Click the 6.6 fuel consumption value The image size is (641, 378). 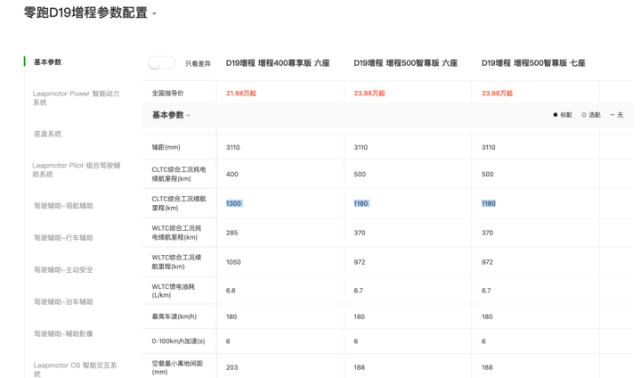coord(231,291)
